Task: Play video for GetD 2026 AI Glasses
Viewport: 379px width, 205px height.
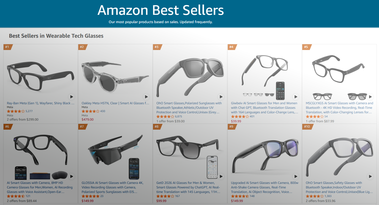Action: click(x=221, y=176)
